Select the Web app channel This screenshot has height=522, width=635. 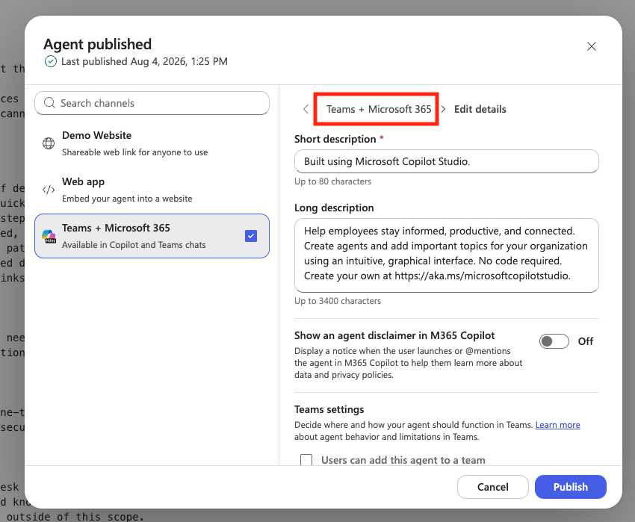pyautogui.click(x=152, y=190)
